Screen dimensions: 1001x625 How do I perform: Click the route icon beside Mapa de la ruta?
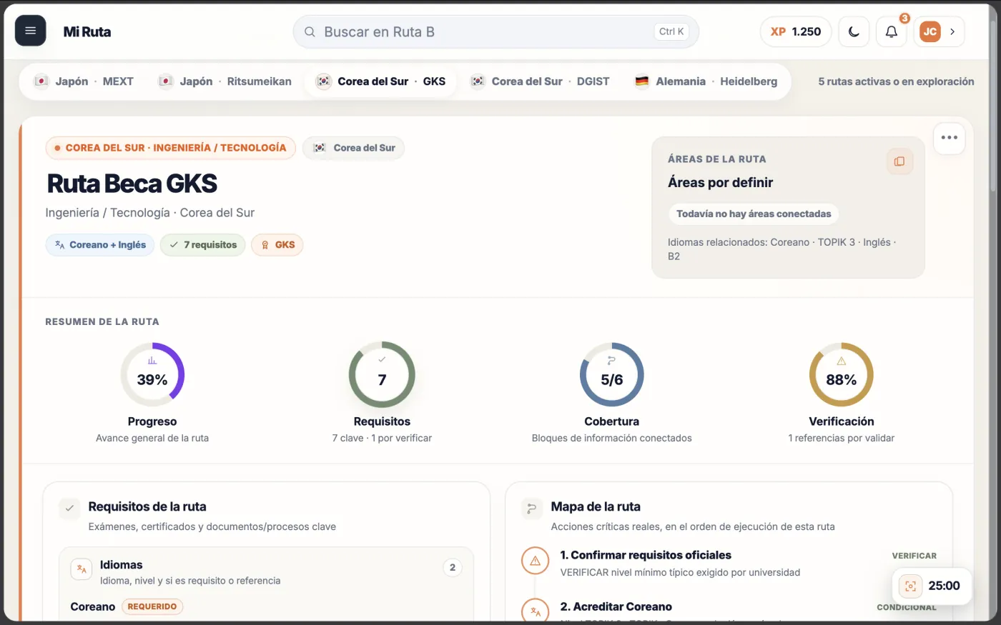point(531,509)
